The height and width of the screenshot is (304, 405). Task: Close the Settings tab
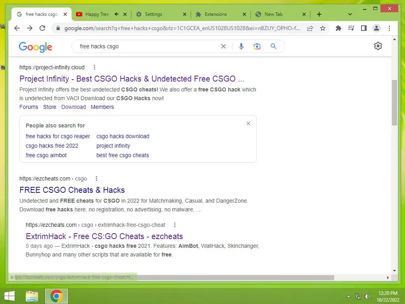[185, 14]
